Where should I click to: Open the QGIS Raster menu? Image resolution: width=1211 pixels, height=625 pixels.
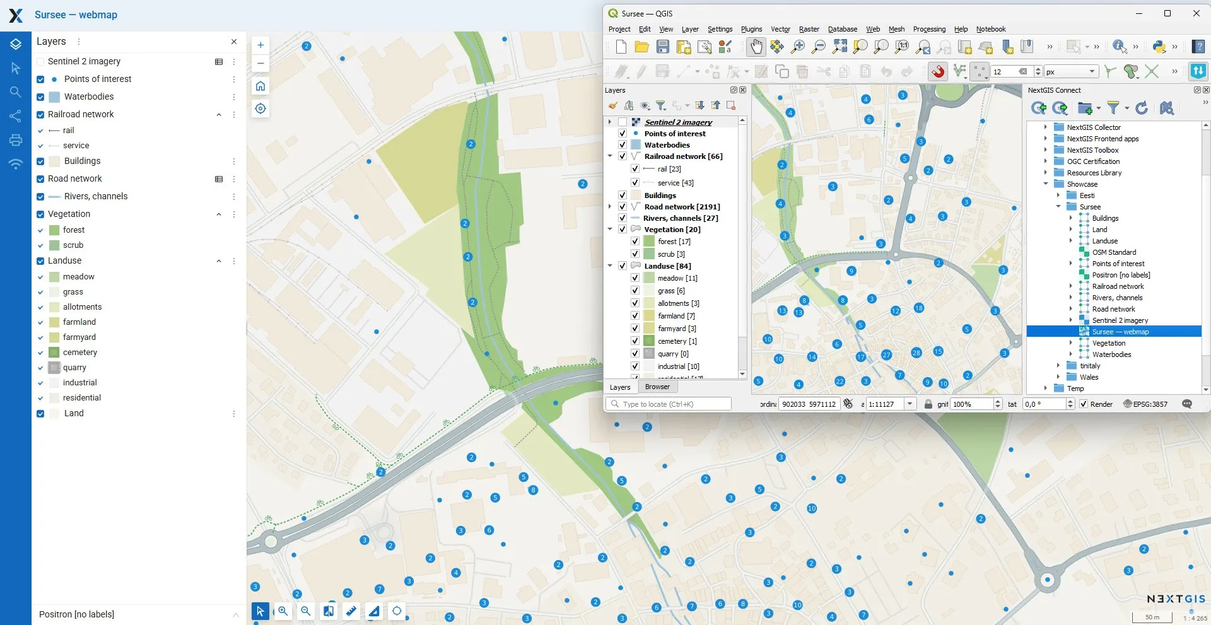(809, 29)
